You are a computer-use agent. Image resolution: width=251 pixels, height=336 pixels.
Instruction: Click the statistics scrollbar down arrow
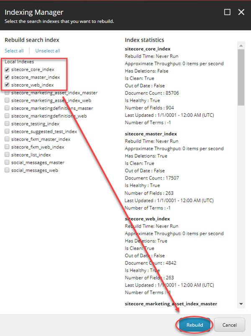point(241,304)
